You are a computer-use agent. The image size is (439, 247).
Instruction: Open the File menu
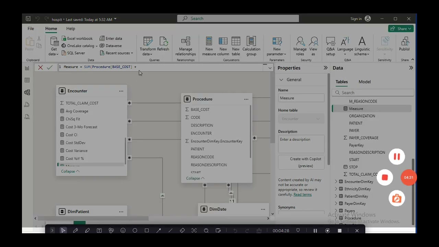point(31,28)
